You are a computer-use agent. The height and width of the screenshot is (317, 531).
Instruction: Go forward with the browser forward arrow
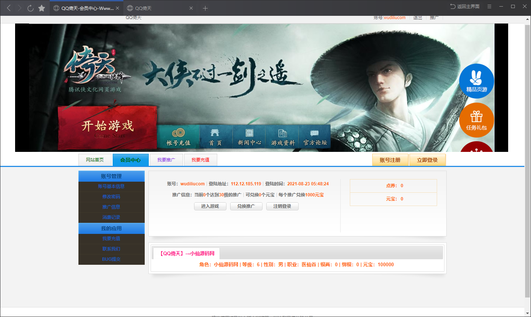[x=20, y=8]
